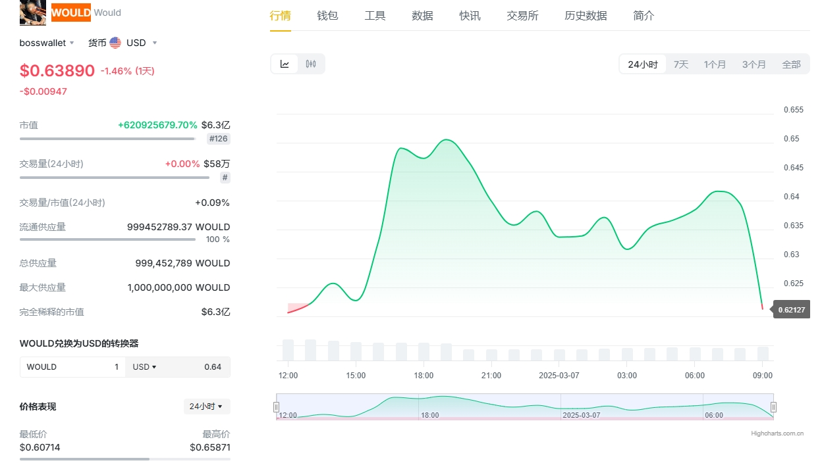Select the 3个月 time range

pos(753,64)
